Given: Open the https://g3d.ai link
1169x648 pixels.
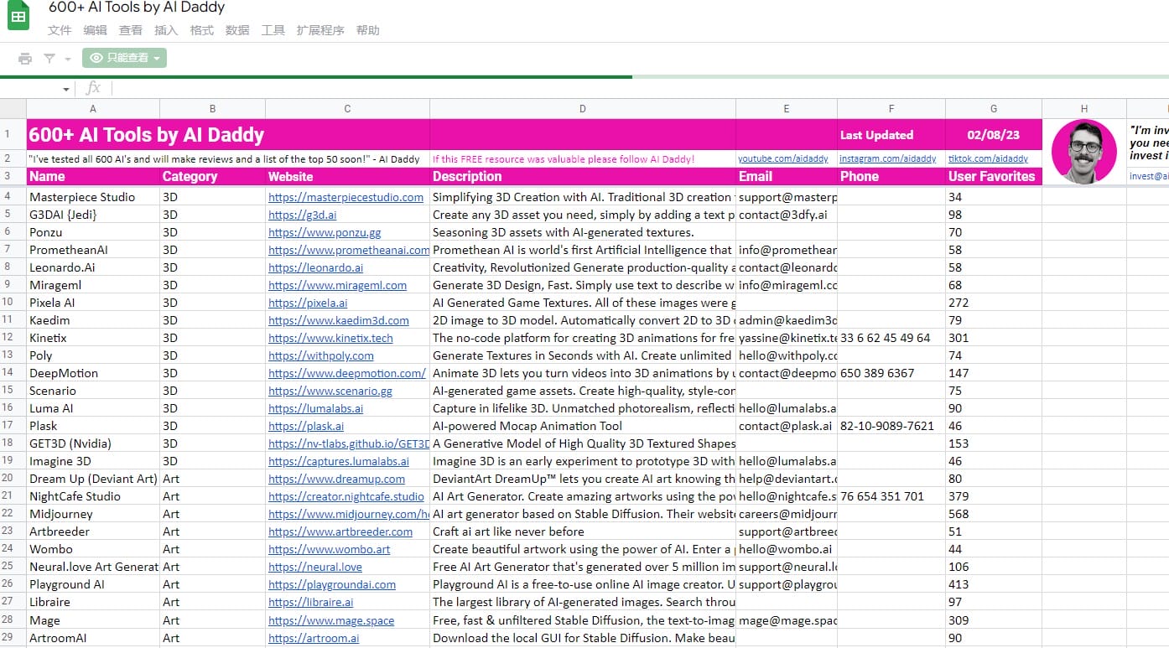Looking at the screenshot, I should coord(302,215).
